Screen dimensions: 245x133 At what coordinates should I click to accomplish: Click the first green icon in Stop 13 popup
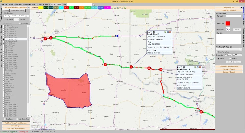195,67
